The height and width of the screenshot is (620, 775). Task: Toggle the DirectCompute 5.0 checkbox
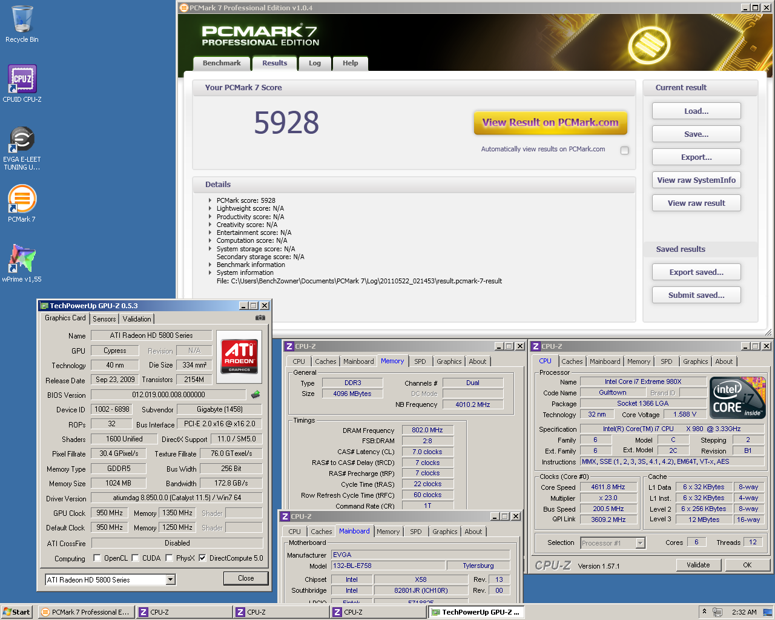[202, 558]
